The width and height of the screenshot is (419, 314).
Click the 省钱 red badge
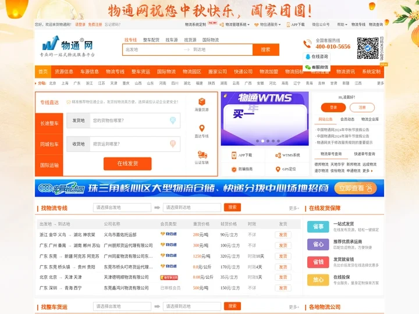click(318, 262)
